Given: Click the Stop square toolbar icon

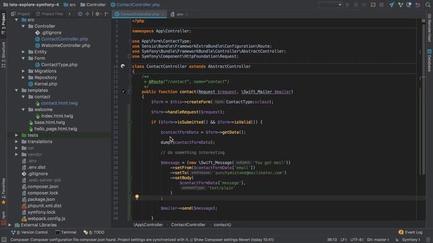Looking at the screenshot, I should point(382,5).
